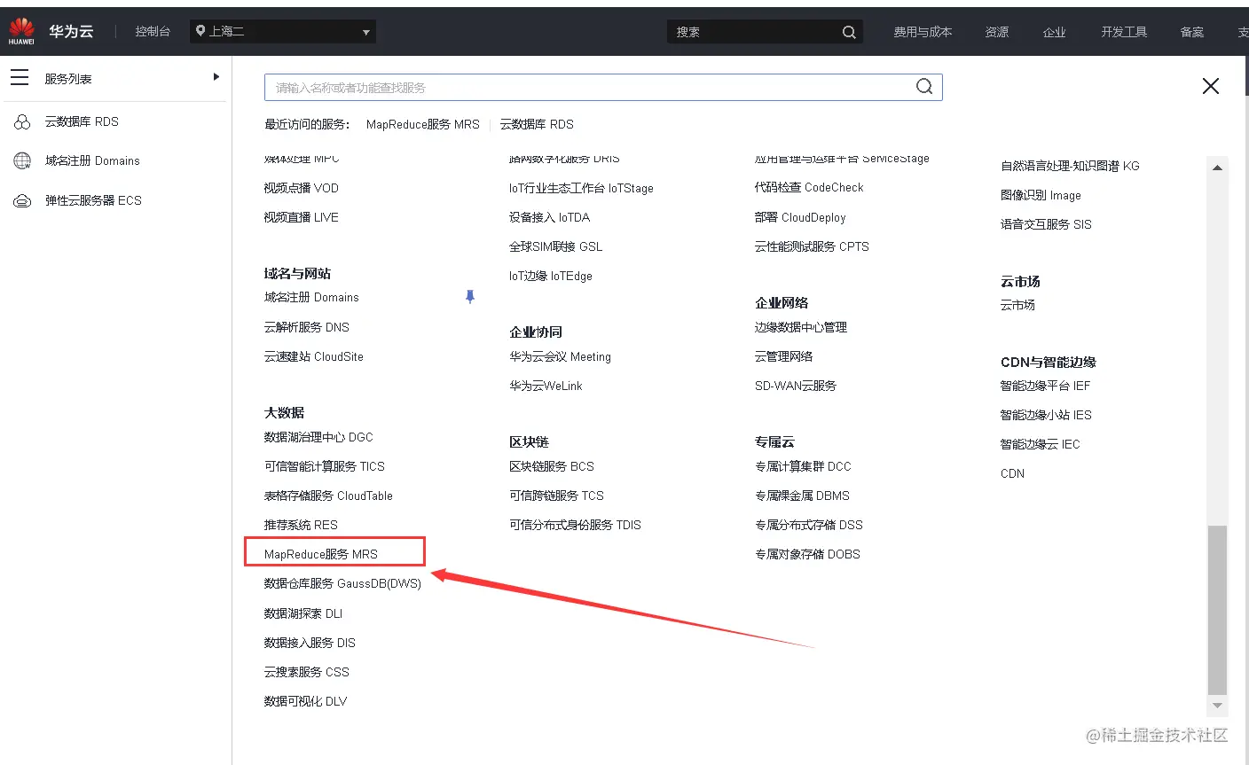Open 边缘数据中心管理
The height and width of the screenshot is (765, 1249).
pos(801,327)
